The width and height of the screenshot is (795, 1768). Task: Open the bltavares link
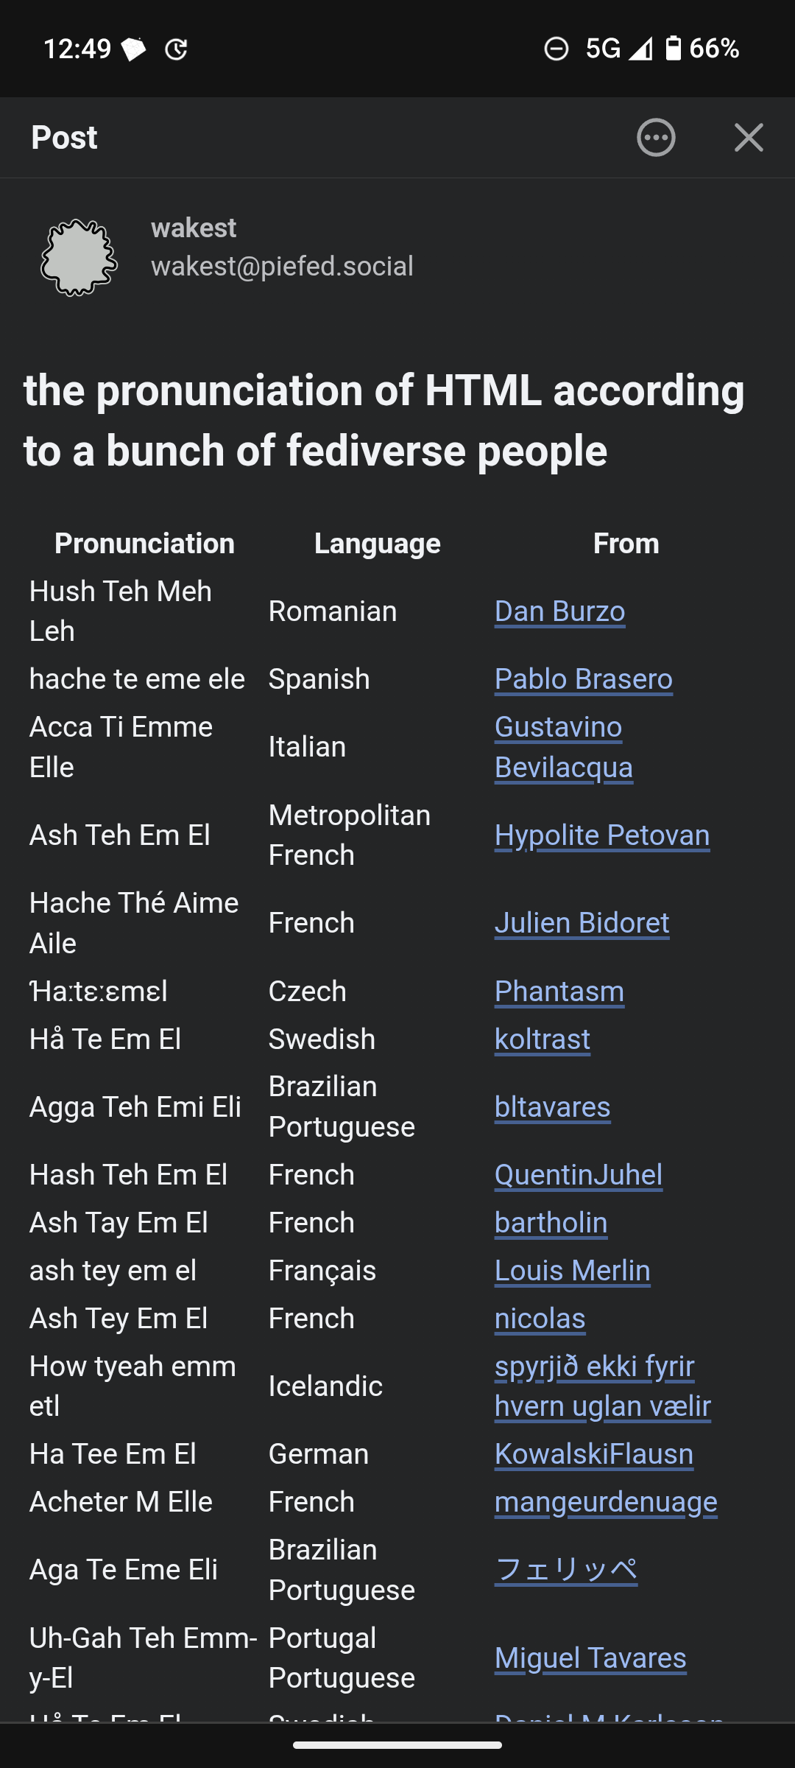tap(553, 1107)
